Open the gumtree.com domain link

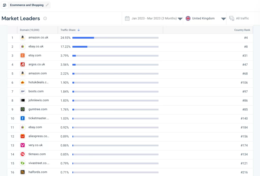[x=38, y=109]
